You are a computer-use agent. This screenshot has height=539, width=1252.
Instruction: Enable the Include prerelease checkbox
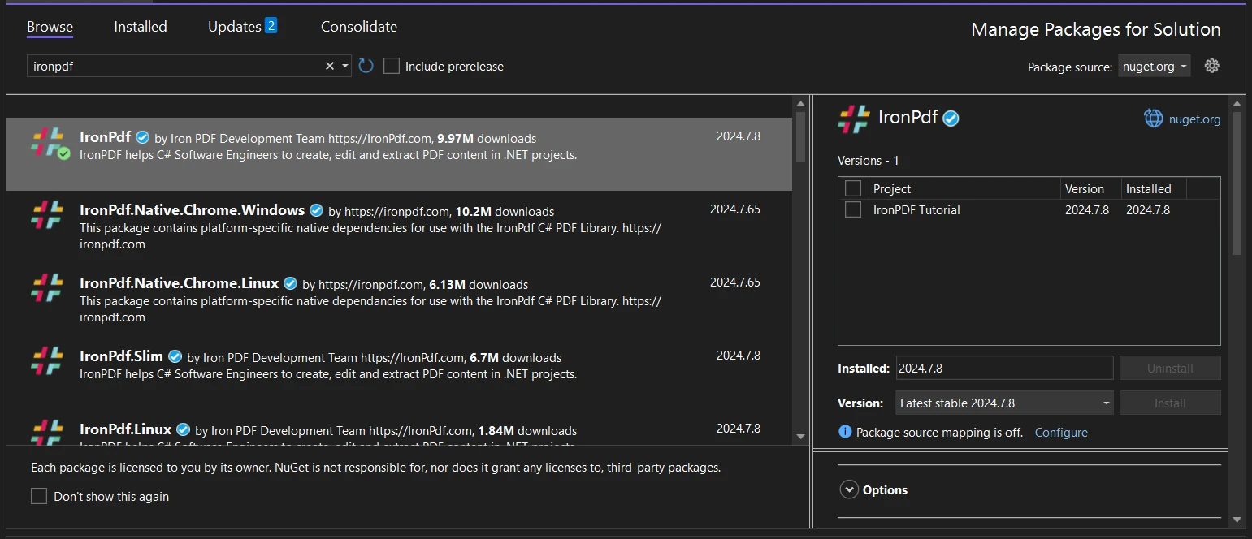392,66
